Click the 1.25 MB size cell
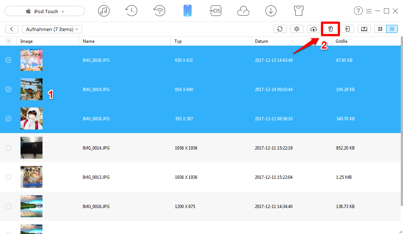Viewport: 403px width, 234px height. coord(344,177)
